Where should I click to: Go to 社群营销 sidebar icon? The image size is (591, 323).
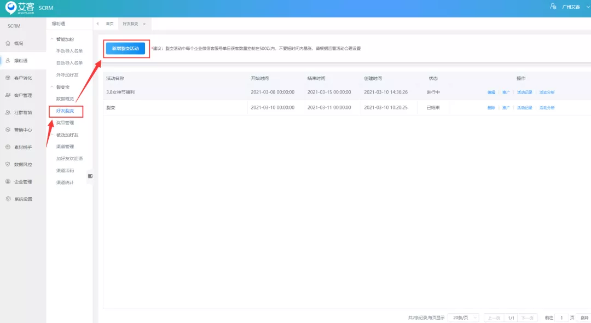tap(8, 113)
